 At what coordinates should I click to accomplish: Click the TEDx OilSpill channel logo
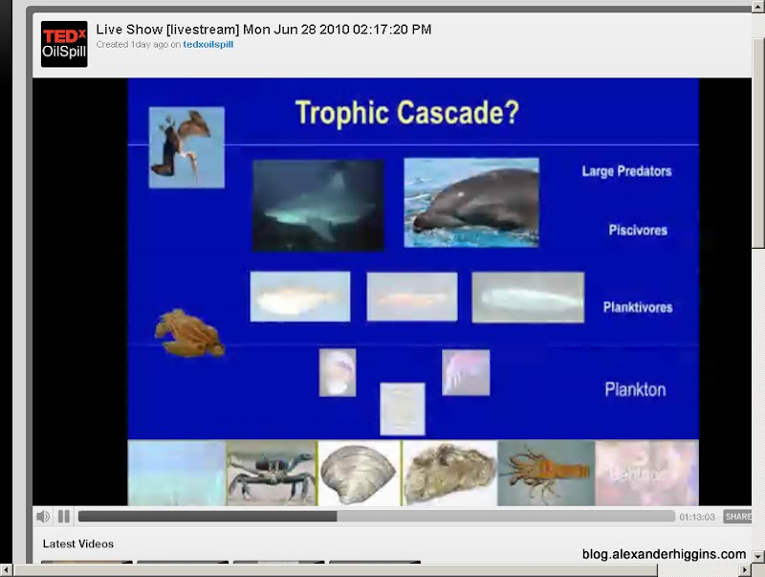[64, 44]
